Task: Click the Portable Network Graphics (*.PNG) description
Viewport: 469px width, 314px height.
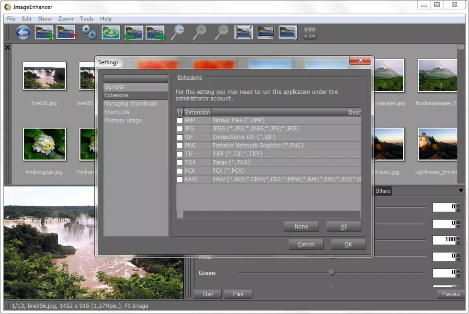Action: (x=257, y=146)
